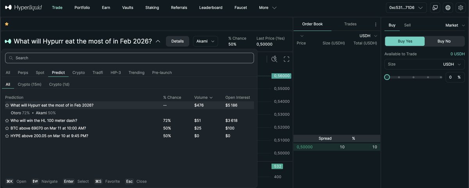Switch to the Order Book tab
This screenshot has height=188, width=469.
click(313, 24)
